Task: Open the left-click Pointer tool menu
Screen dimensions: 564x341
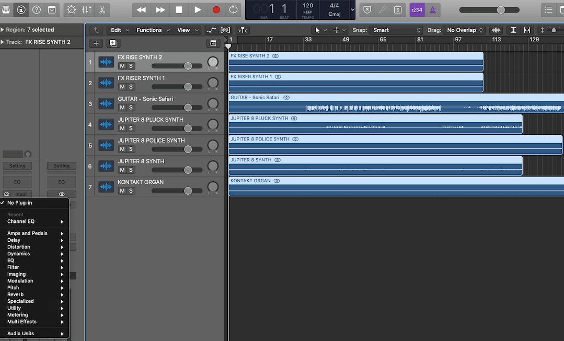Action: 320,30
